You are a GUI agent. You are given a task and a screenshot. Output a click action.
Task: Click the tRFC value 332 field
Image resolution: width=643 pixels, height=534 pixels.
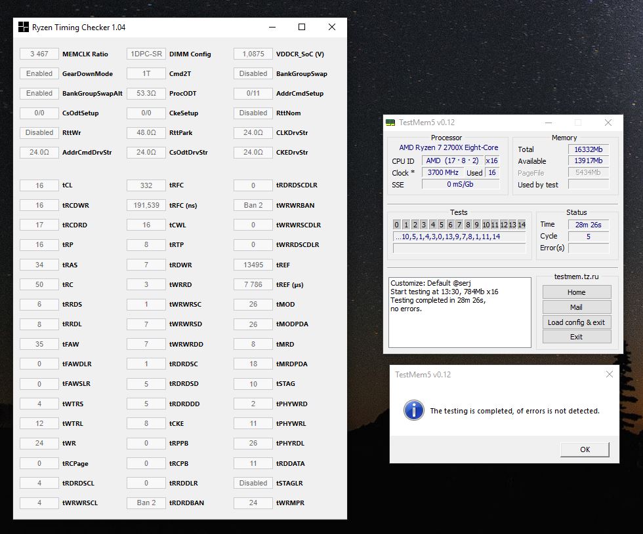pos(146,185)
